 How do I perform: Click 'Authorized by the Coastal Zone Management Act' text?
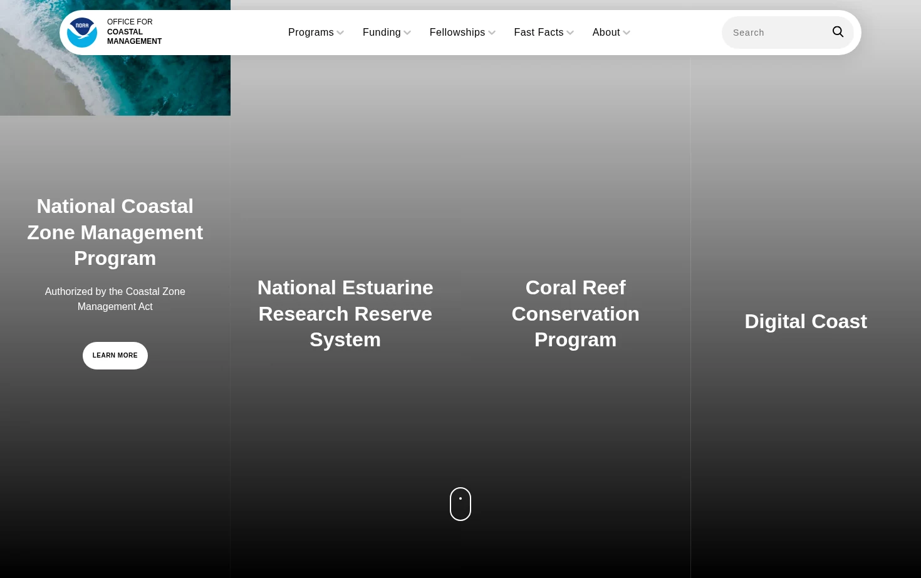(x=115, y=299)
